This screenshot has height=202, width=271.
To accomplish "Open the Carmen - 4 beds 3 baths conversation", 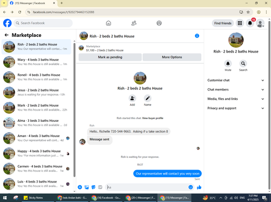I will point(36,168).
